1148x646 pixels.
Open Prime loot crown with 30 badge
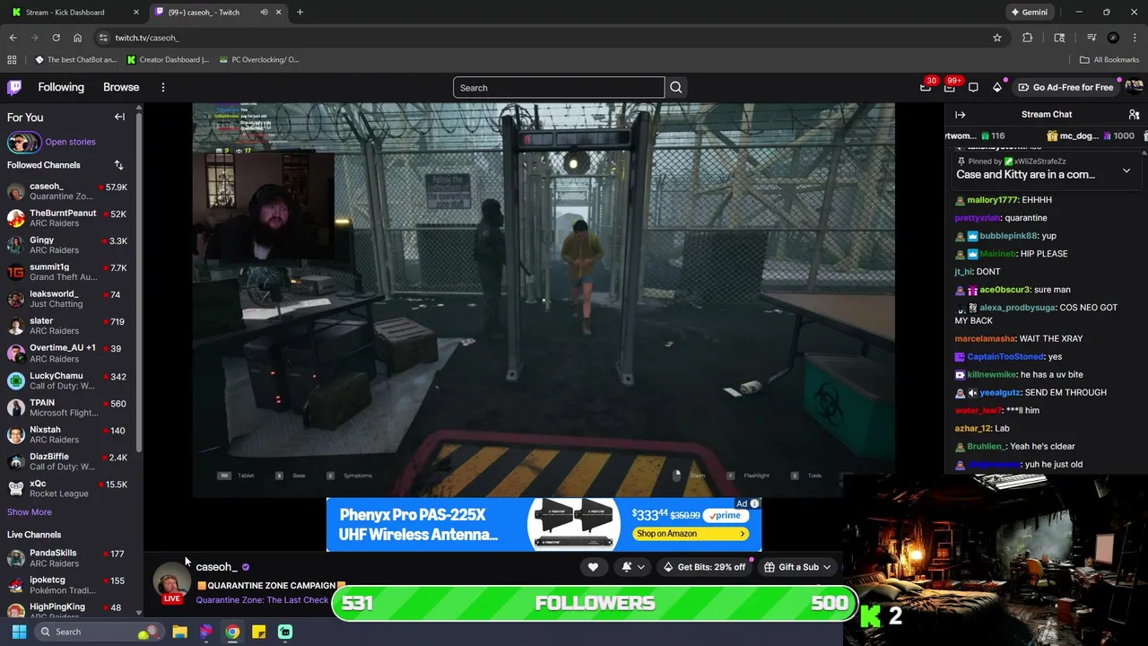coord(926,87)
